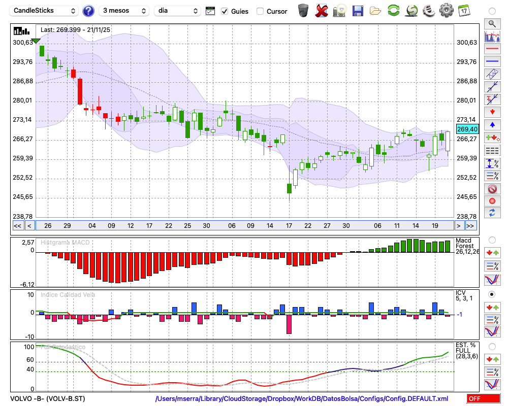
Task: Select the blue horizontal line tool
Action: pos(492,61)
